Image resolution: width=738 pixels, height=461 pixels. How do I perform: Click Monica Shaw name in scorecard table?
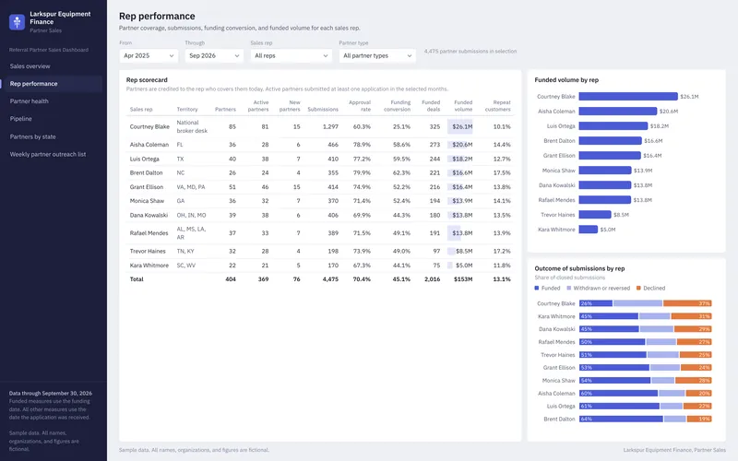point(147,201)
